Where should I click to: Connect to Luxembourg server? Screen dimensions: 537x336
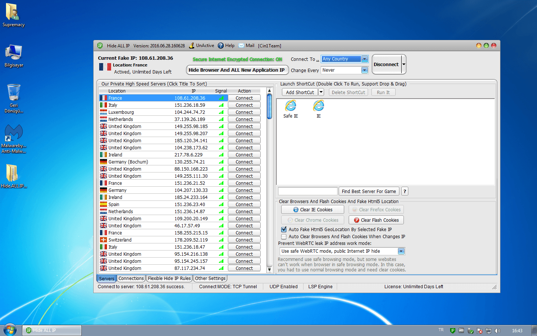click(x=244, y=112)
